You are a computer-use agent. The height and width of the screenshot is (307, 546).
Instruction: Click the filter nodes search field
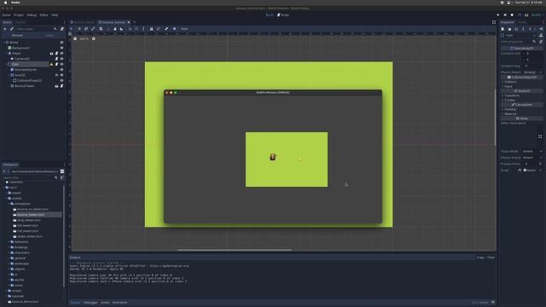(x=36, y=29)
